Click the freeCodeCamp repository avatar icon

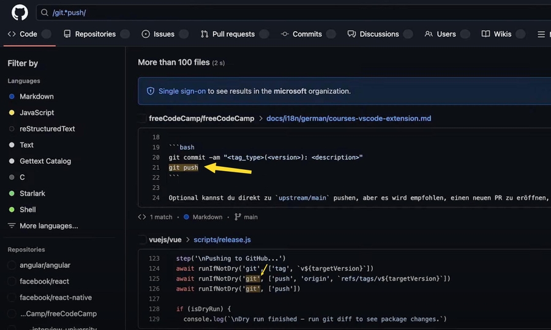(143, 119)
